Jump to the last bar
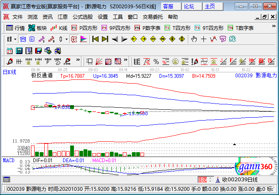Image resolution: width=279 pixels, height=195 pixels. [x=105, y=39]
